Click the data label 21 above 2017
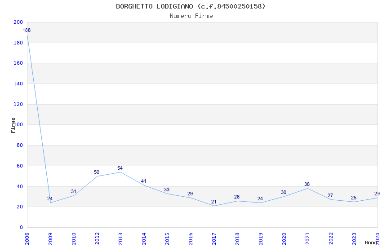 pos(213,202)
